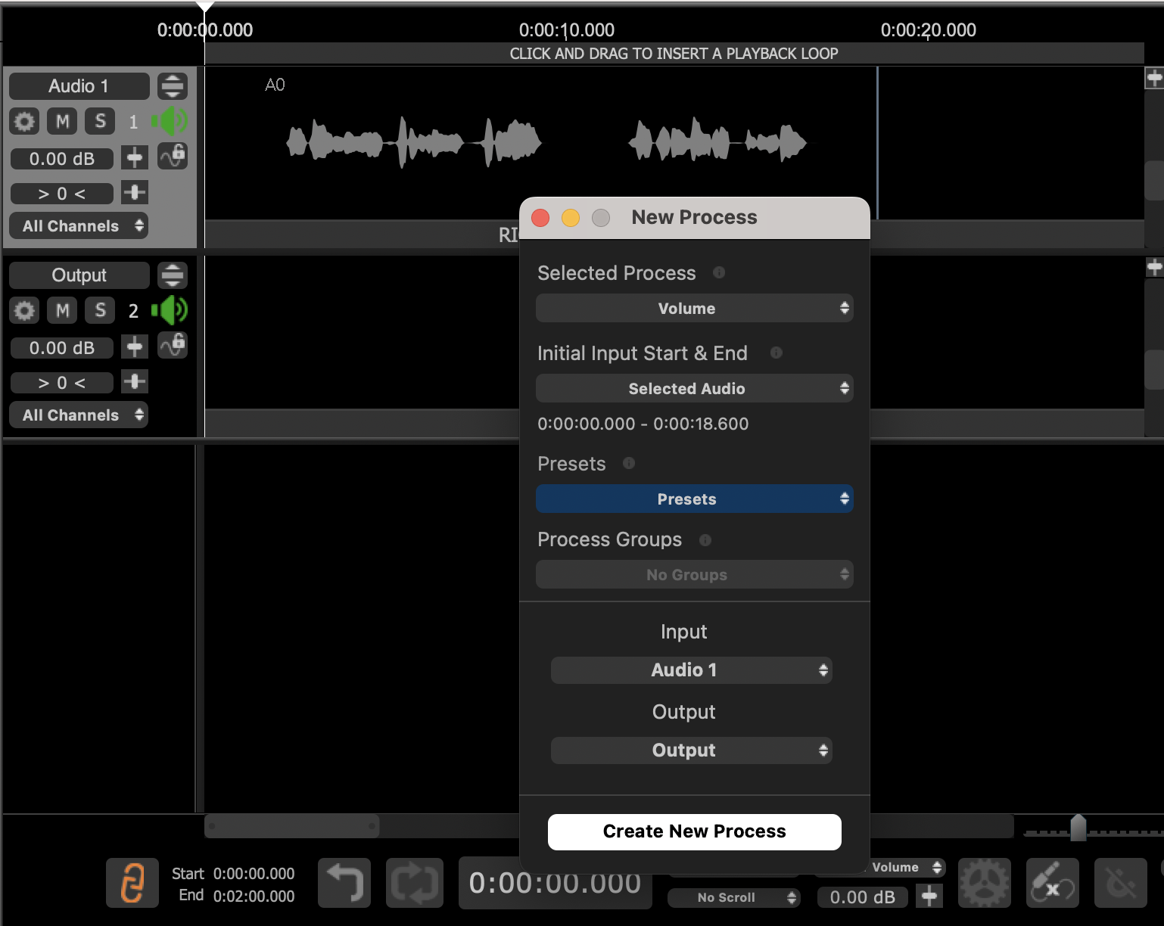
Task: Click the Audio 1 track name button
Action: click(x=79, y=86)
